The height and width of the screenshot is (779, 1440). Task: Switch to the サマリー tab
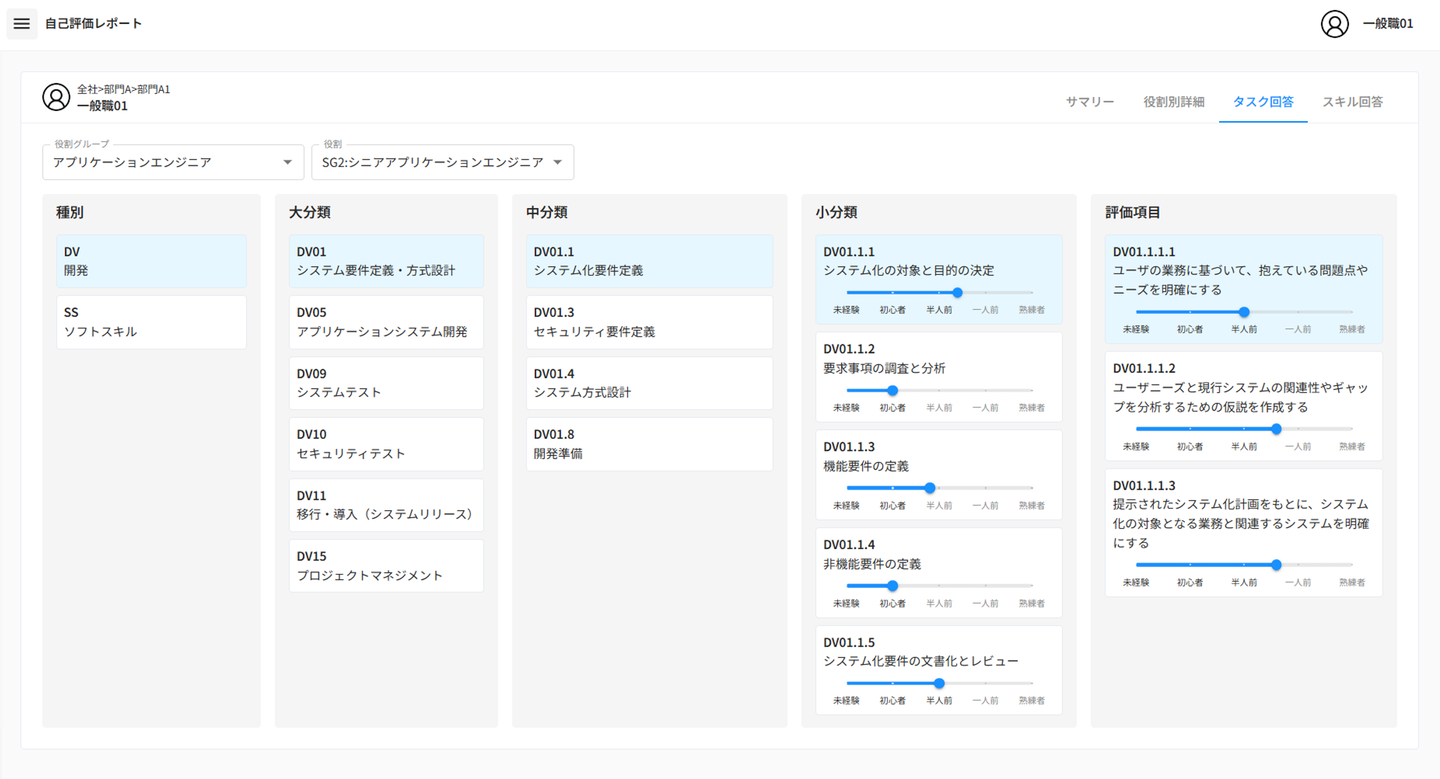[x=1090, y=102]
